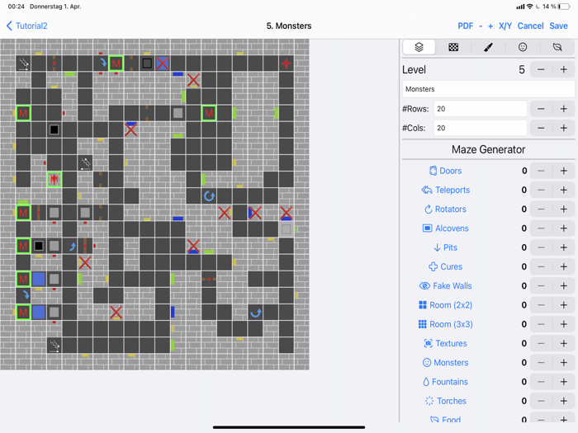Viewport: 578px width, 433px height.
Task: Edit the level name field Monsters
Action: [x=488, y=89]
